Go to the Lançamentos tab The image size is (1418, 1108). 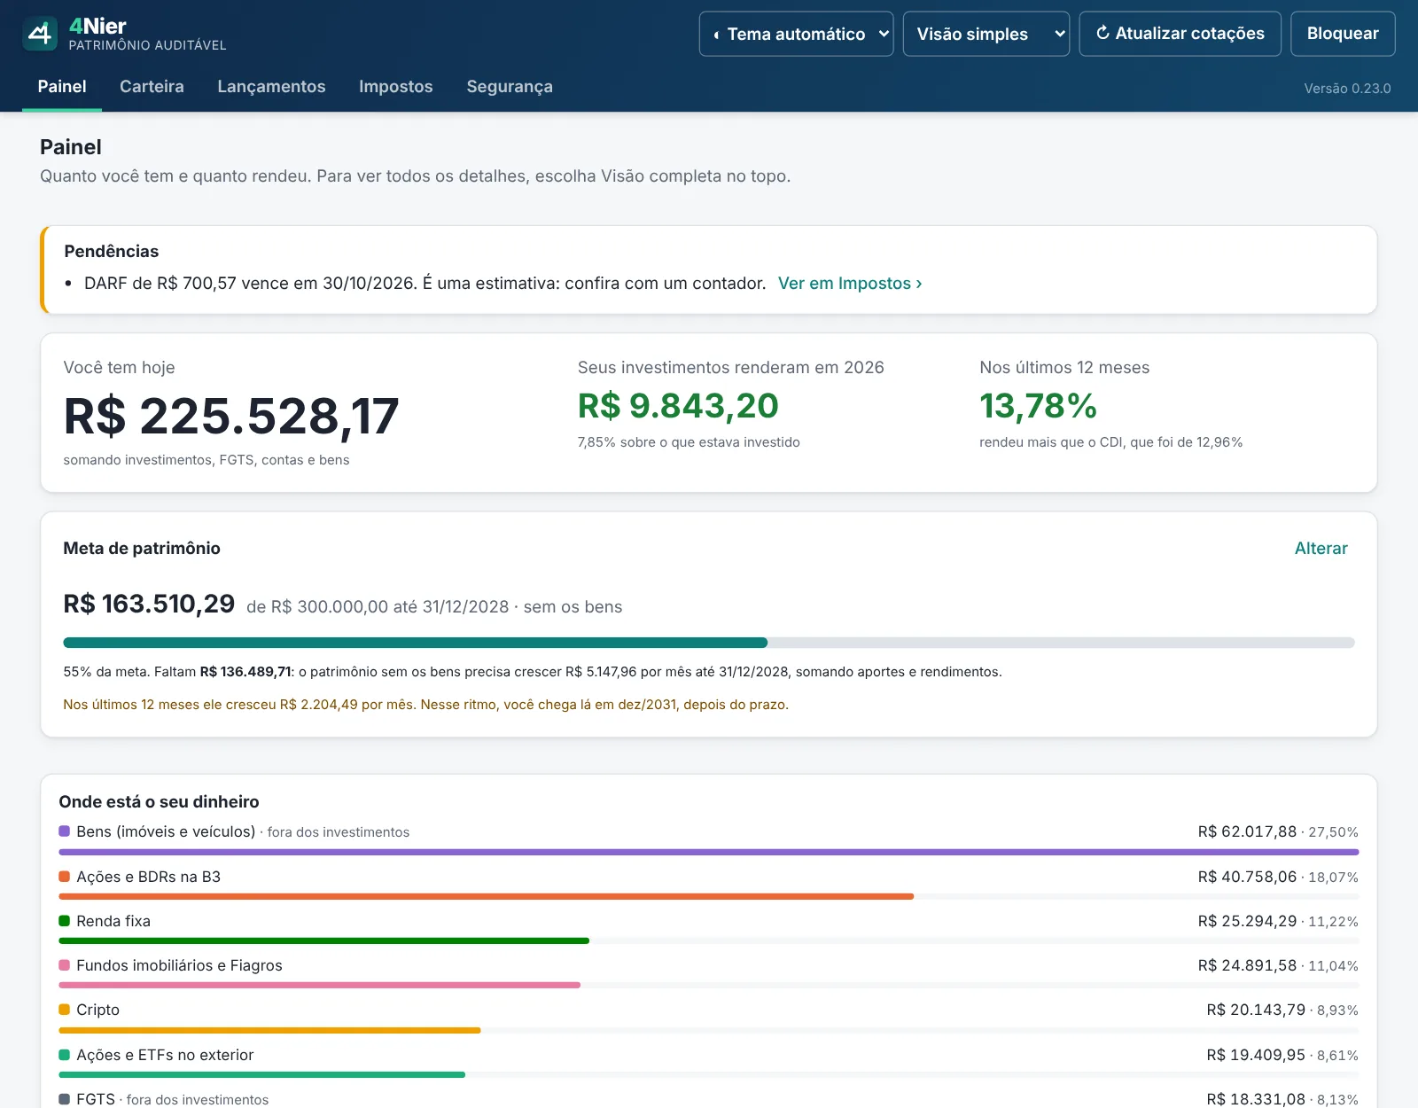tap(271, 87)
